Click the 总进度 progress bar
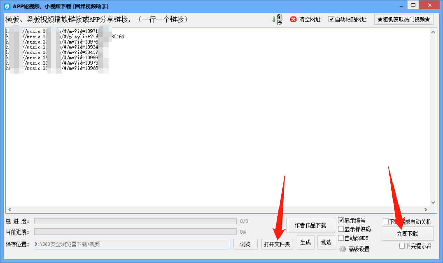This screenshot has height=263, width=443. pos(135,221)
